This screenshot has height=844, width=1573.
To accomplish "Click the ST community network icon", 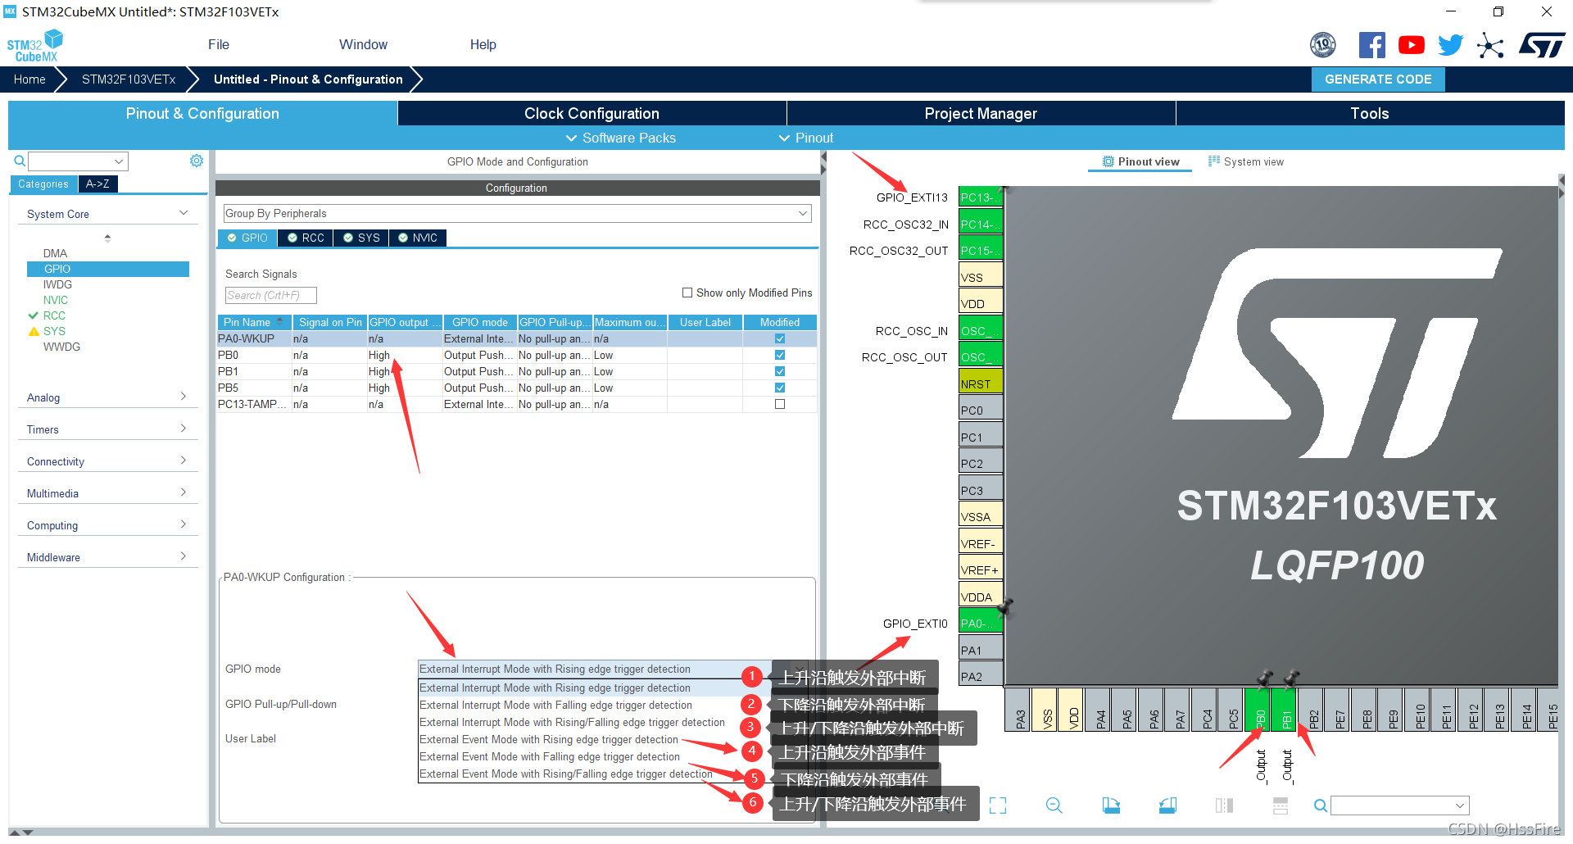I will pyautogui.click(x=1490, y=45).
